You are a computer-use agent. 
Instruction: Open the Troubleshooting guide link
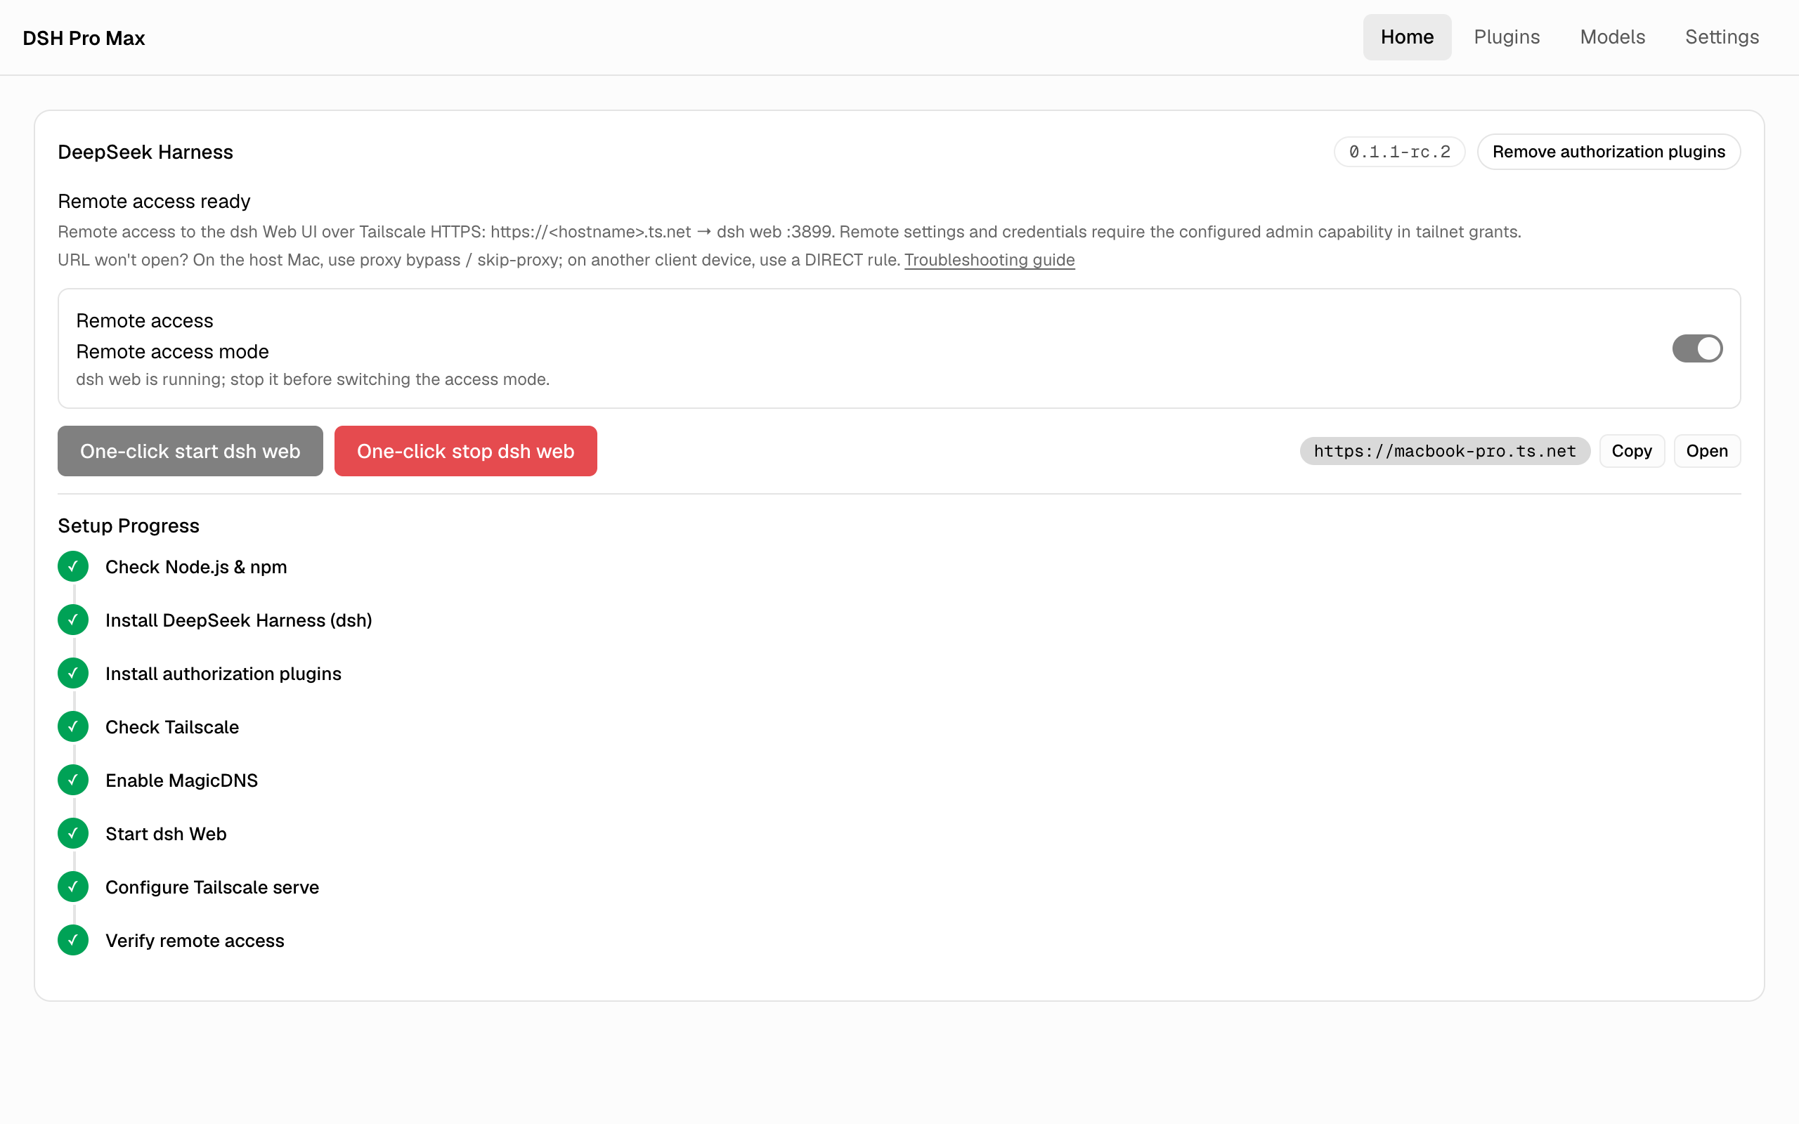point(989,260)
